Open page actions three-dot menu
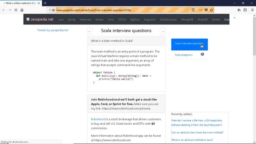Viewport: 256px width, 144px height. pos(201,10)
